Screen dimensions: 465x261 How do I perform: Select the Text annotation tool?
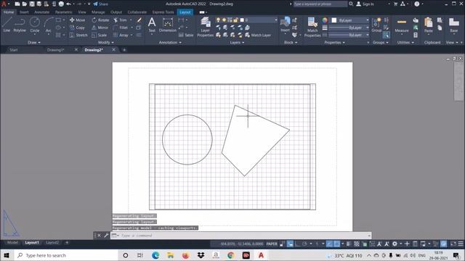[x=152, y=24]
